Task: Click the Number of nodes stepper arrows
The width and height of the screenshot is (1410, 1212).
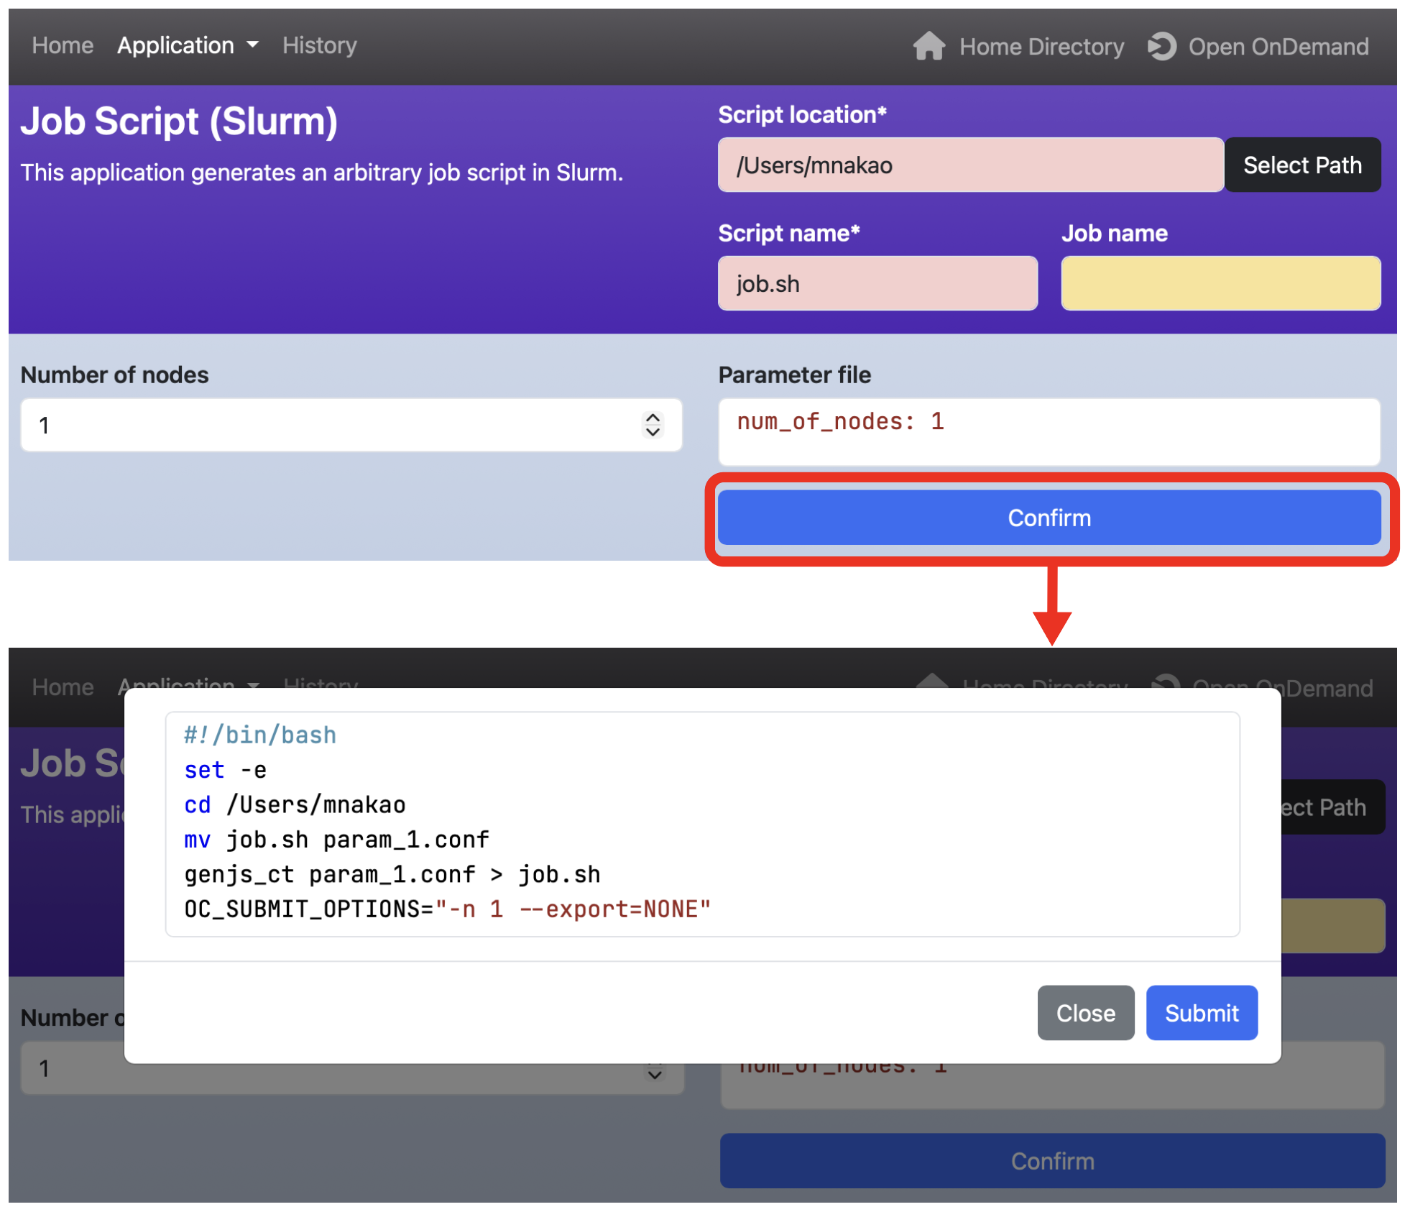Action: point(653,425)
